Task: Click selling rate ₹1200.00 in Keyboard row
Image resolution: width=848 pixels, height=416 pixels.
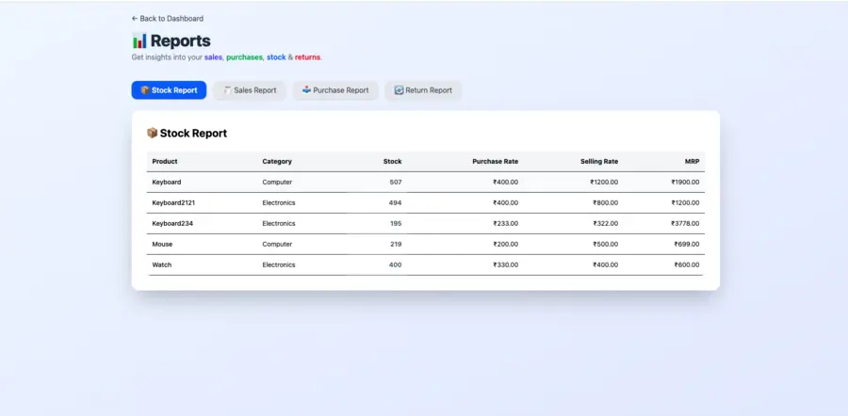Action: point(604,182)
